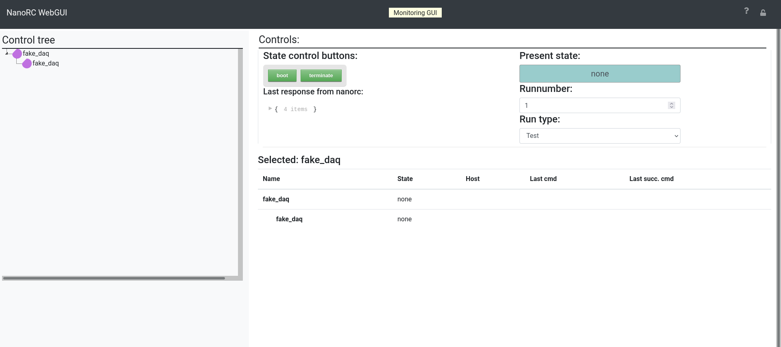
Task: Click the page's right-edge vertical scrollbar
Action: [x=779, y=187]
